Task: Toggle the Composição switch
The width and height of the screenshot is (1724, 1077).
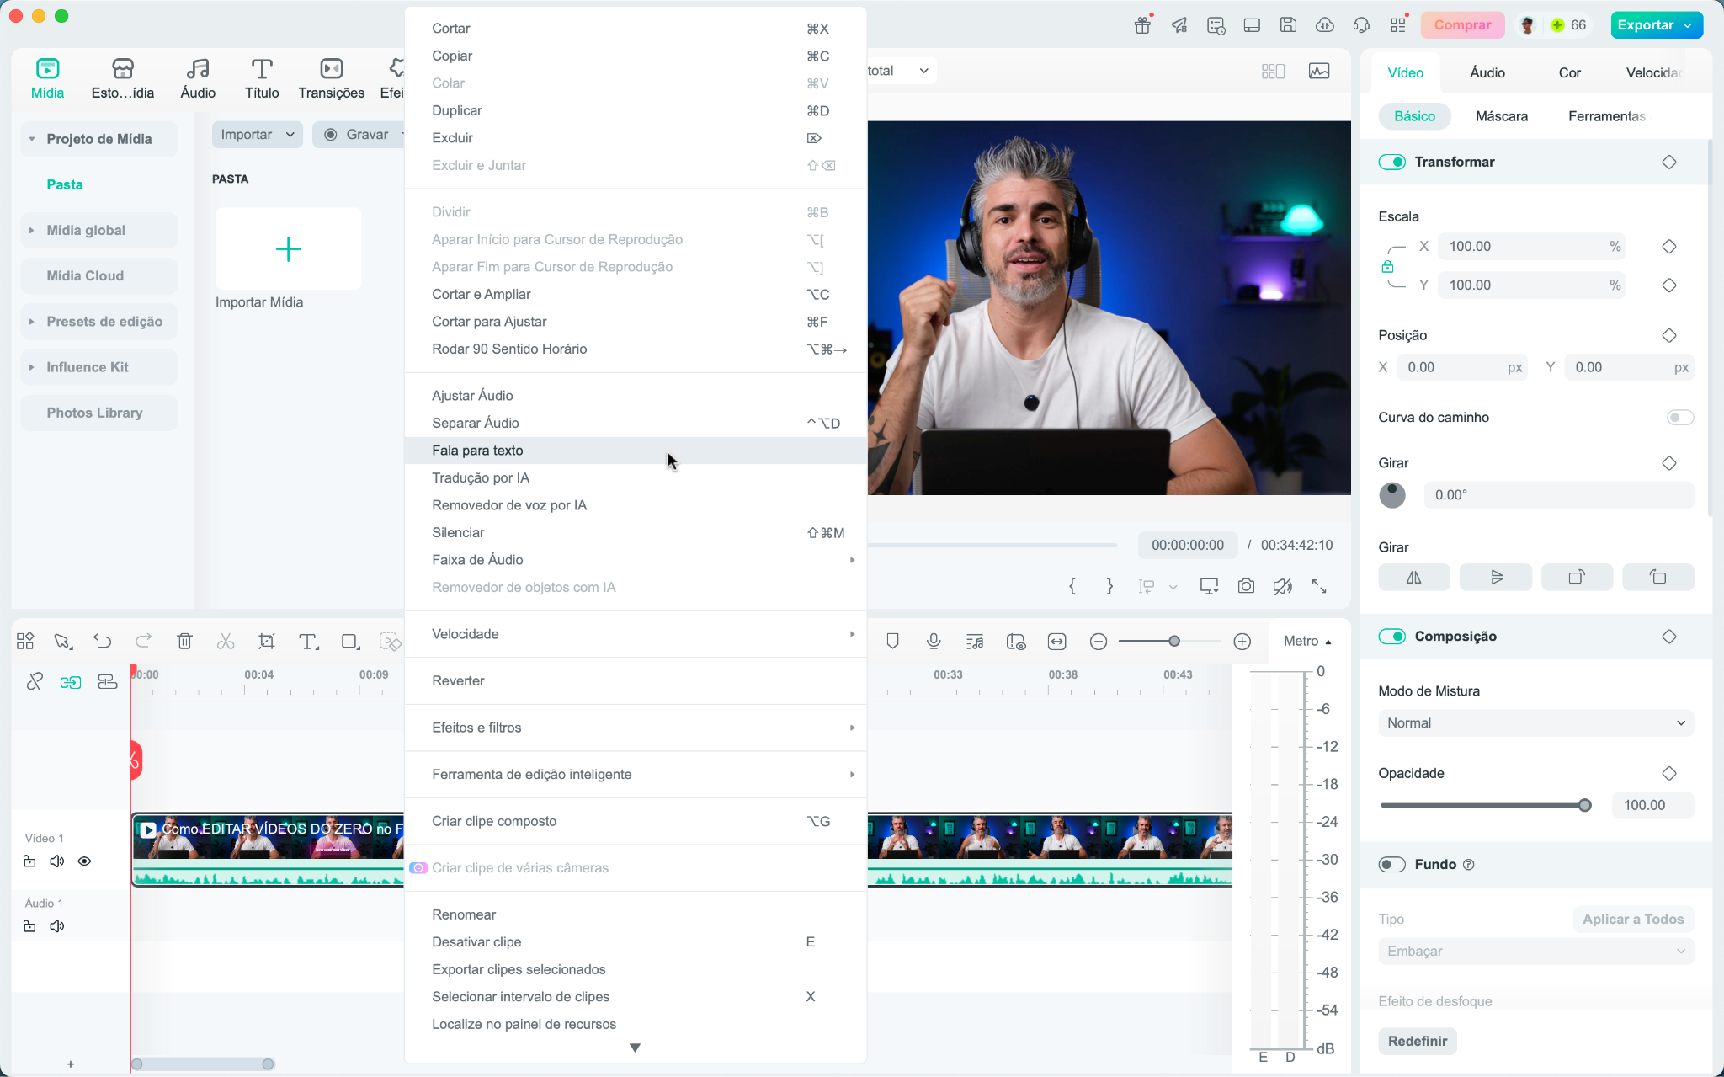Action: (x=1392, y=637)
